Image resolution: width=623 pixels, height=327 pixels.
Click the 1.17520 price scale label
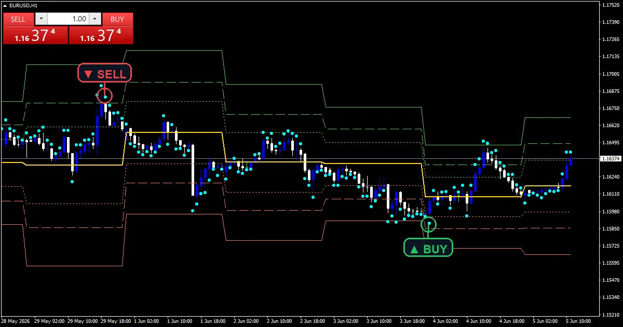(x=611, y=5)
